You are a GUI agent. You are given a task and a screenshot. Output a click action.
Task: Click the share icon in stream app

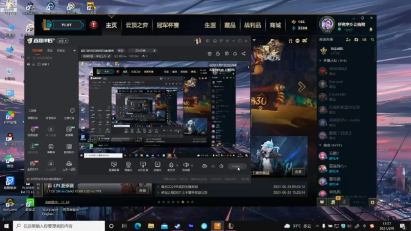[x=243, y=53]
